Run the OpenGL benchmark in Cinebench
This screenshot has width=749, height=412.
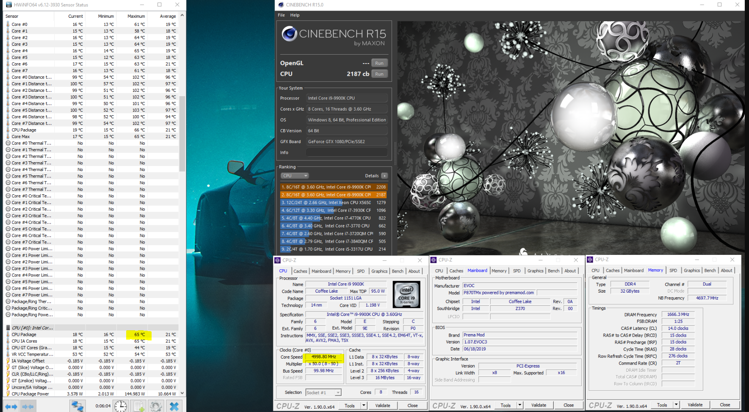point(379,63)
